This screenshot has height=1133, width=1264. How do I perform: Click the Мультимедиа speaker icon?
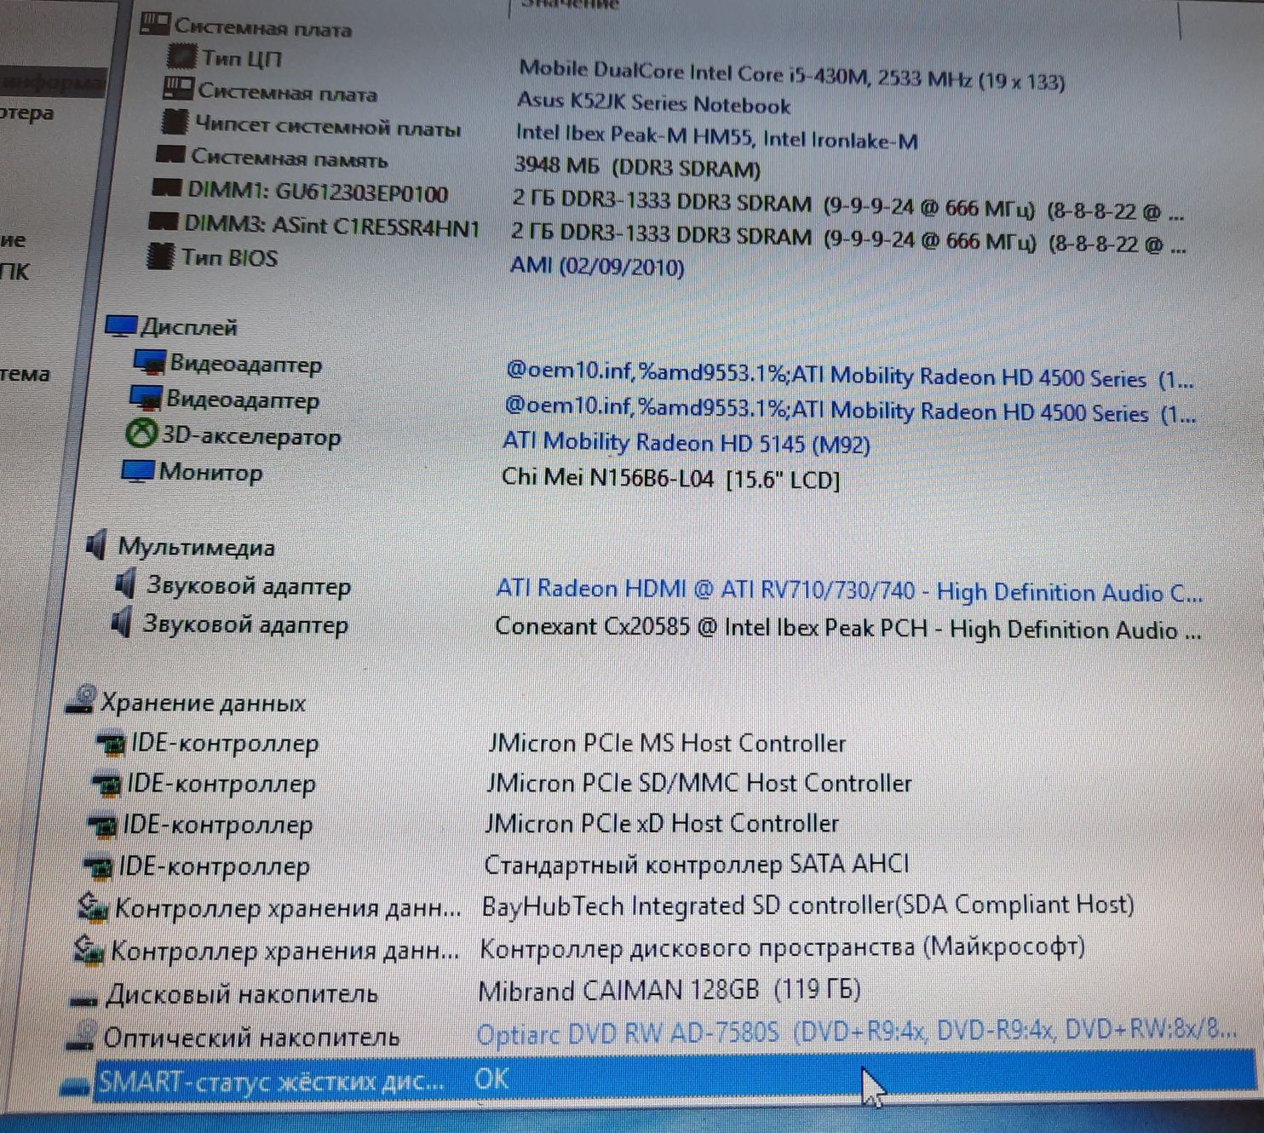coord(97,544)
